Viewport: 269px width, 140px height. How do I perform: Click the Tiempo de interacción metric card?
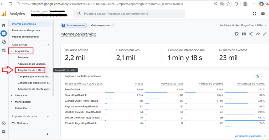[187, 55]
